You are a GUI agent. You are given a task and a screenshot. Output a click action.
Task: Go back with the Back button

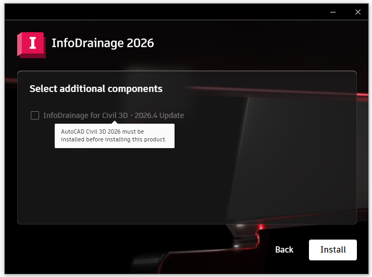[284, 249]
